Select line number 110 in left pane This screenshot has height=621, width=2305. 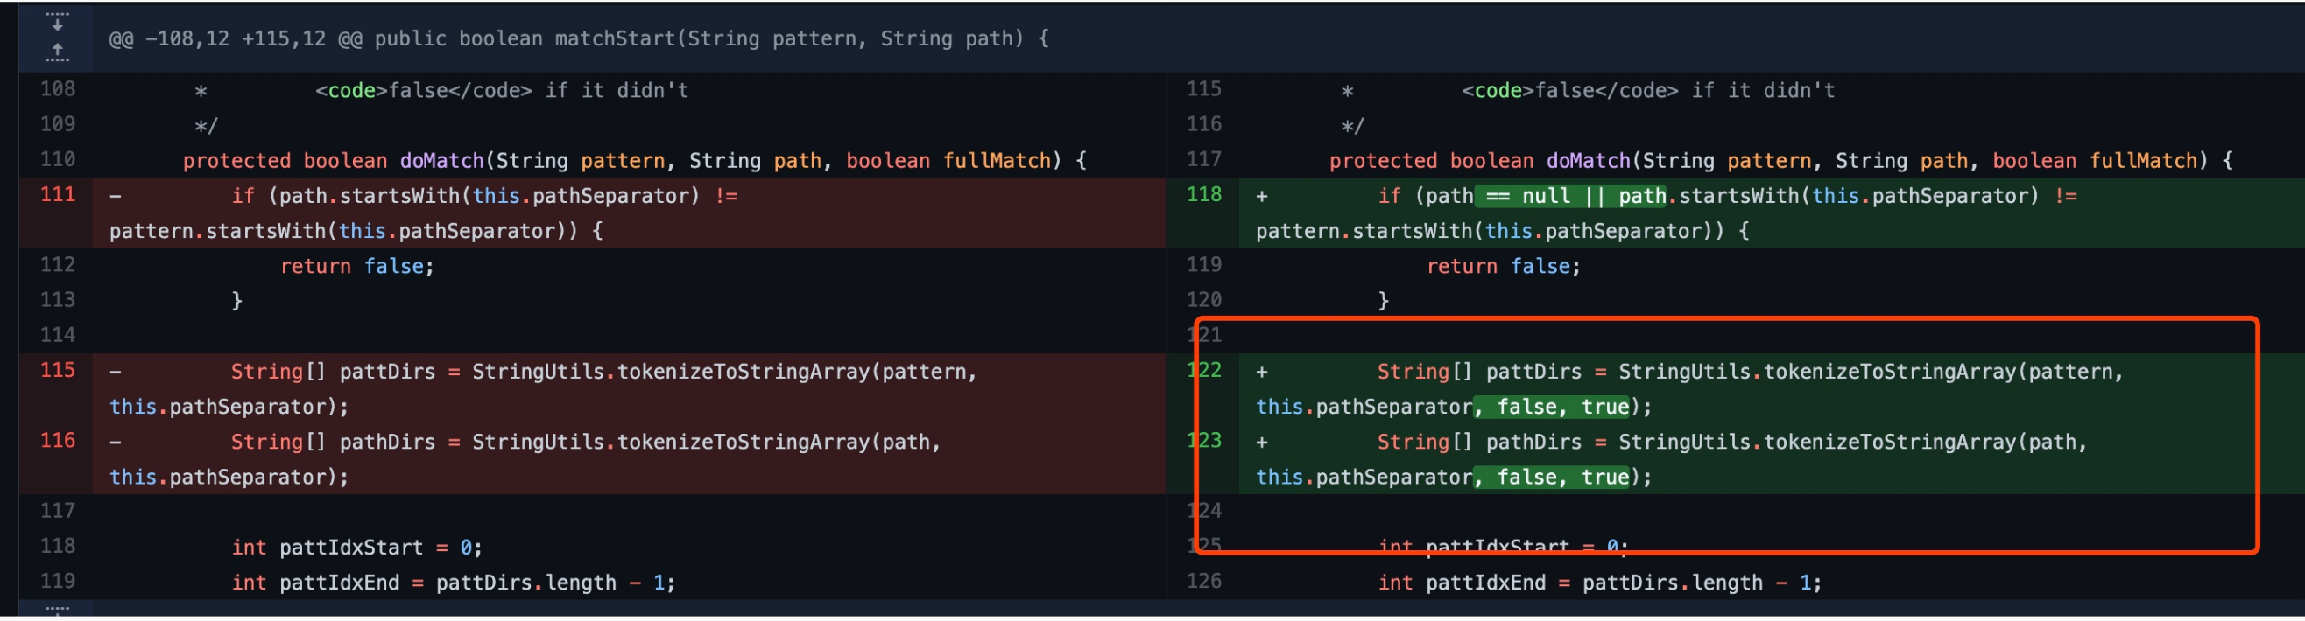pos(57,160)
